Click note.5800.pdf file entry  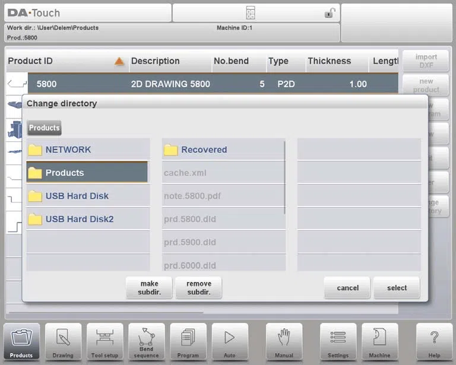coord(223,196)
